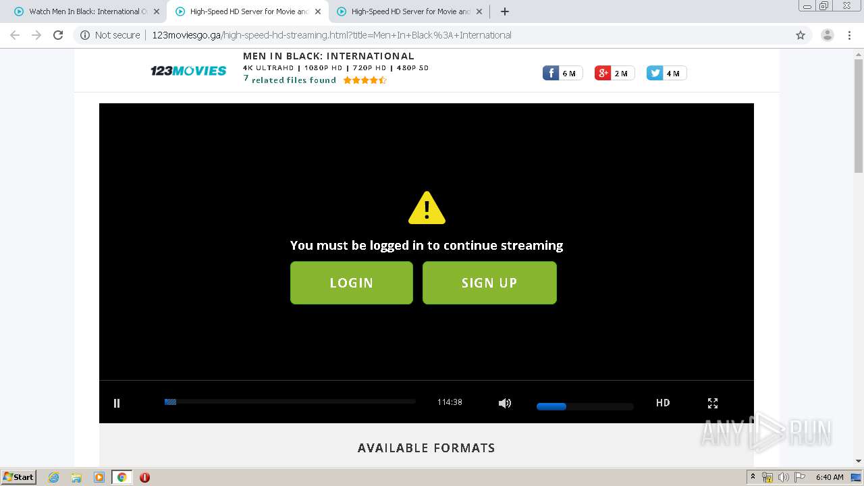The height and width of the screenshot is (486, 864).
Task: Open fullscreen with the expand icon
Action: pyautogui.click(x=713, y=403)
